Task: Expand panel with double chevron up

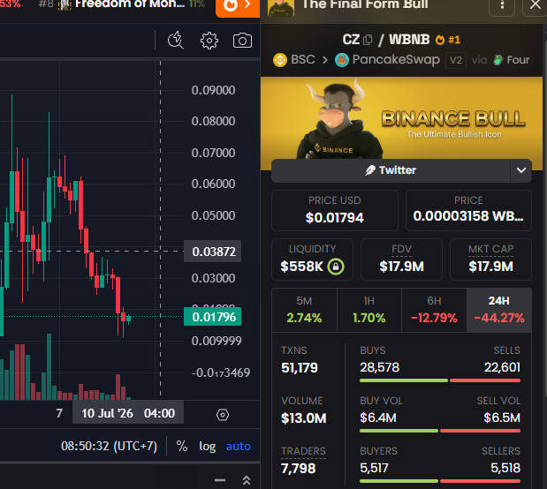Action: [x=247, y=480]
